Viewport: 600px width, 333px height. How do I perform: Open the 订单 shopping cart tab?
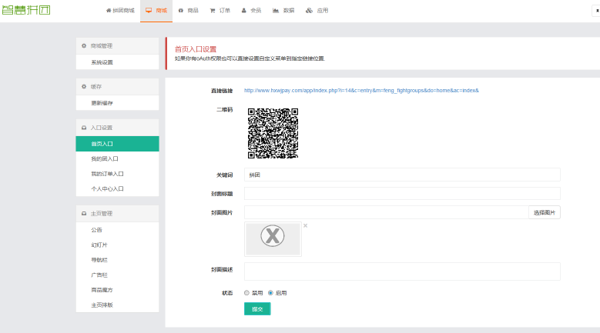[220, 11]
